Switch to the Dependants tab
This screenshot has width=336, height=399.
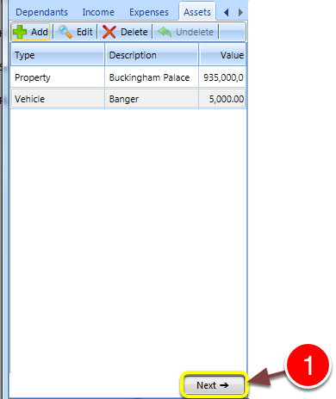point(41,12)
